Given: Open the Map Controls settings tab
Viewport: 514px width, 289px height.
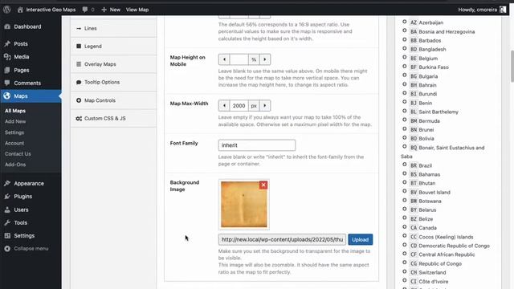Looking at the screenshot, I should pos(113,100).
